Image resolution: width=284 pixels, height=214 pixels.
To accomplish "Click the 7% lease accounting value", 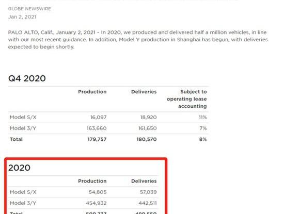I will (x=203, y=128).
